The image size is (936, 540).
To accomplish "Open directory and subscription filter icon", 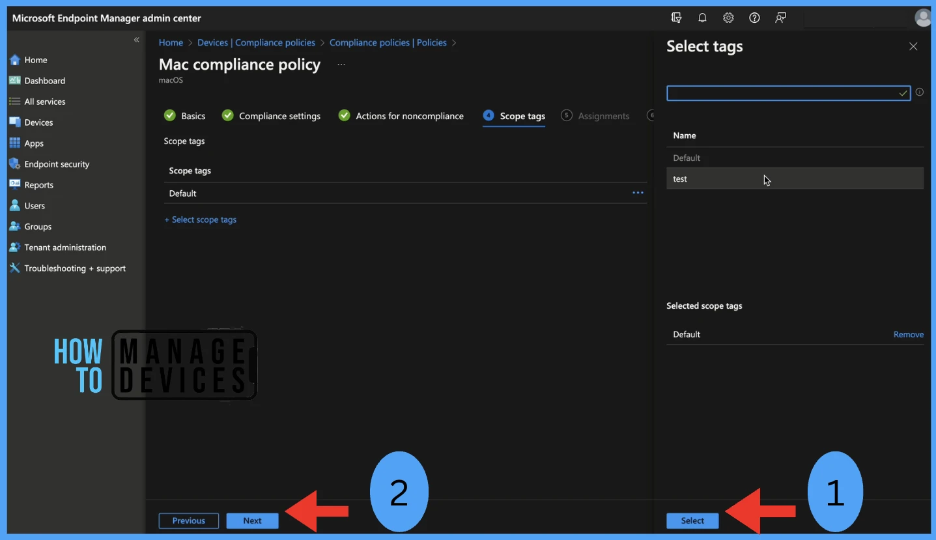I will [676, 18].
